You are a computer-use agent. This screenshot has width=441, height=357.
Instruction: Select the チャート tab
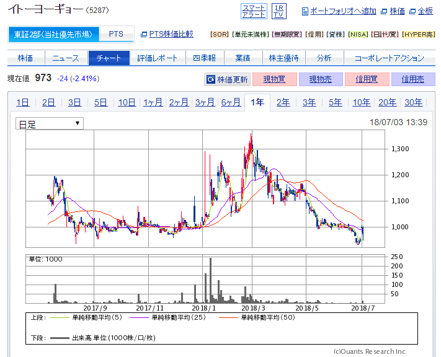coord(109,58)
